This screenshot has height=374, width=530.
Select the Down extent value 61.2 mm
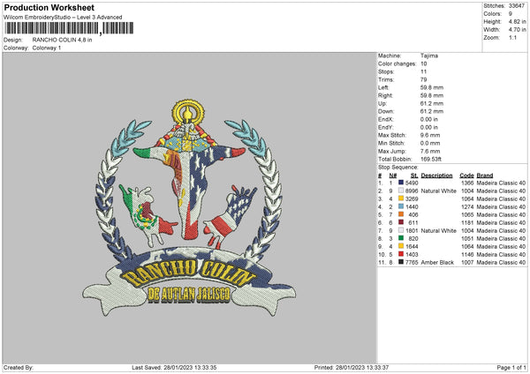[x=432, y=111]
